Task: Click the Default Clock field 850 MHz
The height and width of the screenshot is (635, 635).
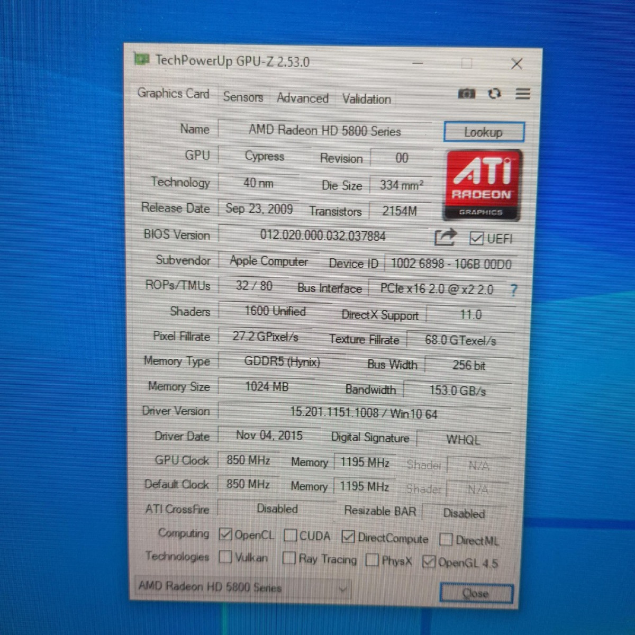Action: point(248,484)
